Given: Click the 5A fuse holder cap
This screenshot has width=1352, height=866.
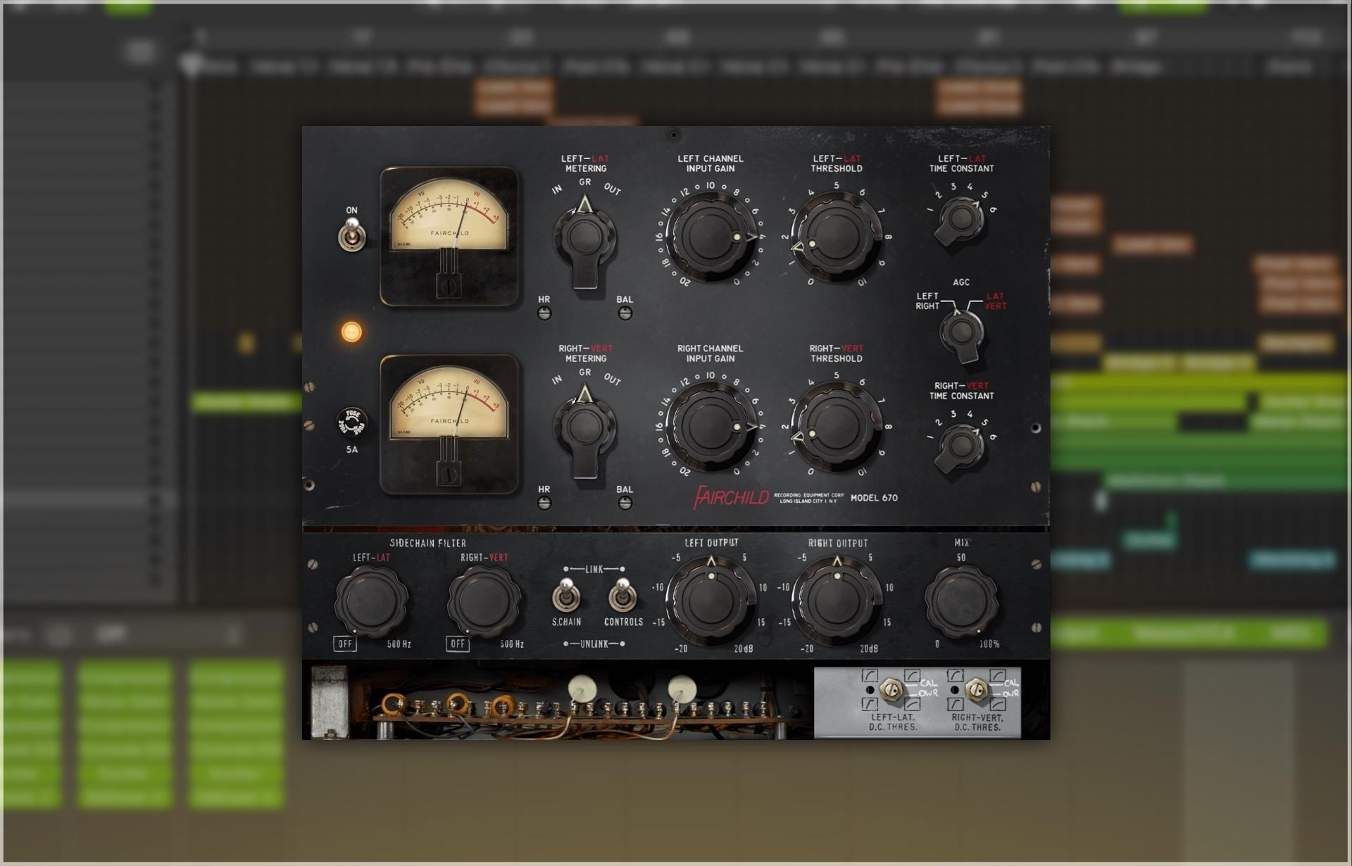Looking at the screenshot, I should pyautogui.click(x=352, y=423).
